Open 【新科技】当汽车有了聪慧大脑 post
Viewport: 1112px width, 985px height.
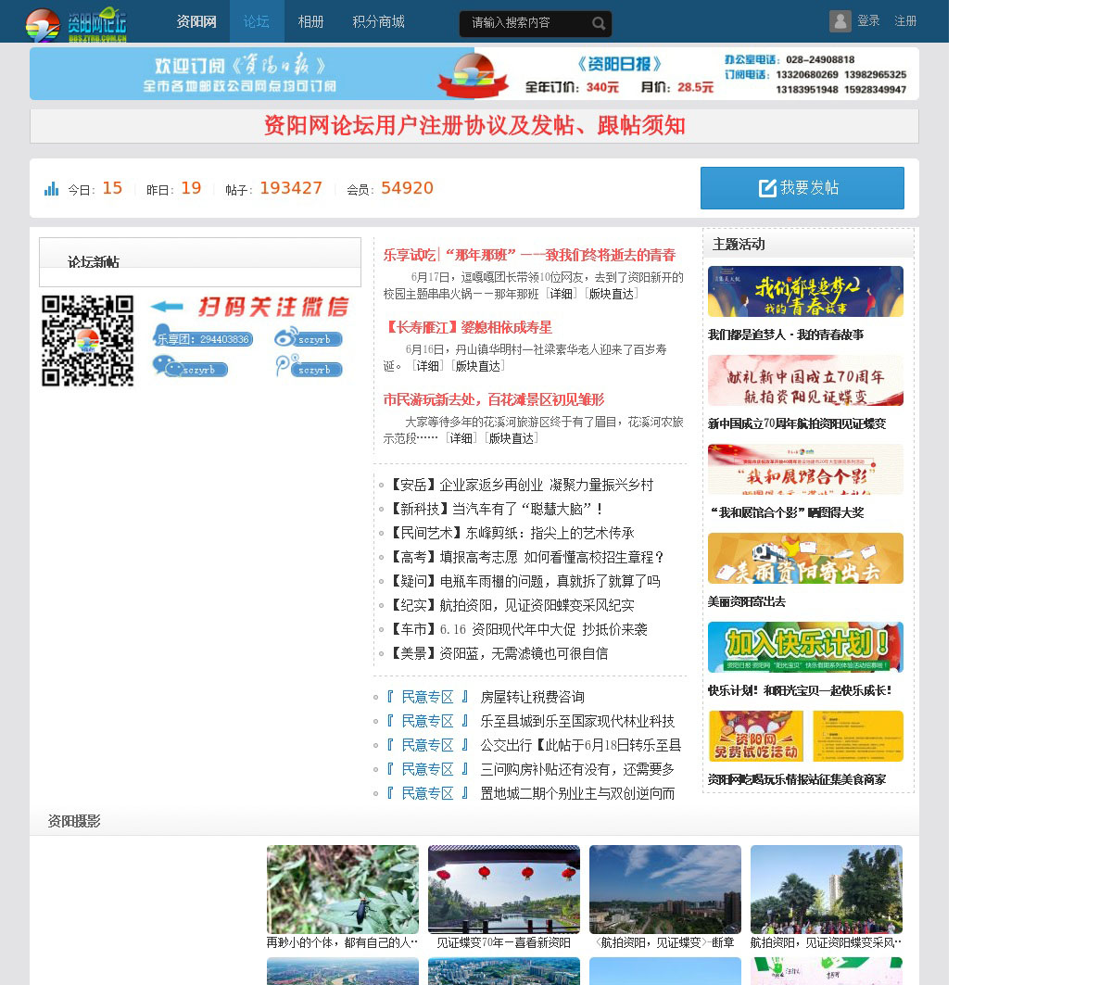point(496,509)
